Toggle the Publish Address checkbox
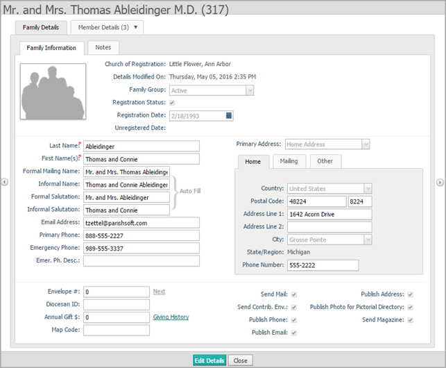The image size is (446, 368). (411, 294)
